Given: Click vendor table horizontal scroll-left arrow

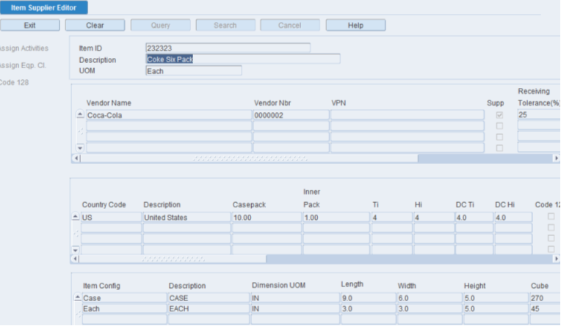Looking at the screenshot, I should coord(76,158).
